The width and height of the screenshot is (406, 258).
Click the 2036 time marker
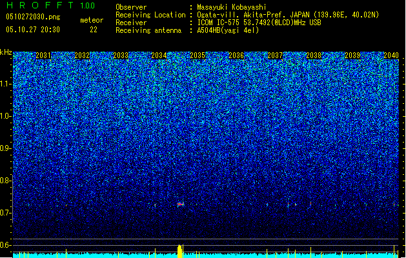pos(236,55)
